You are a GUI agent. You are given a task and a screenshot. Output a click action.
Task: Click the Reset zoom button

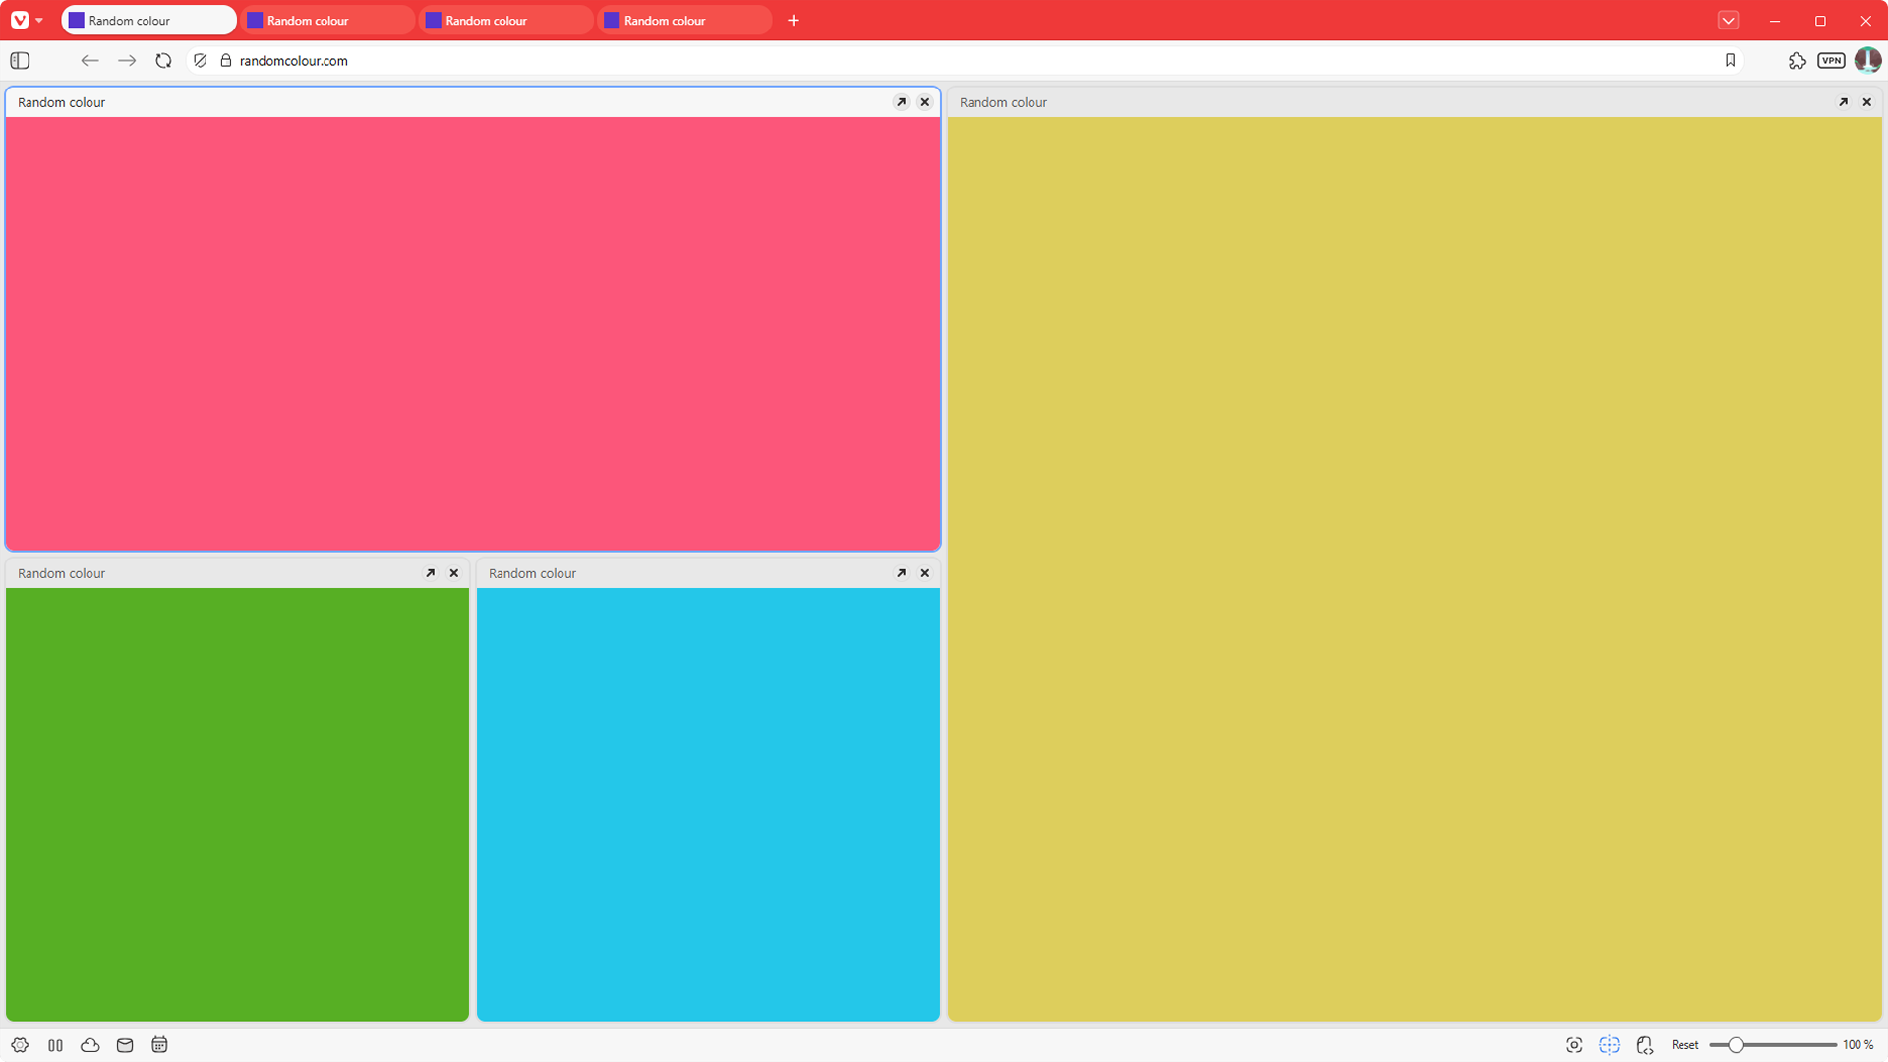(x=1685, y=1045)
